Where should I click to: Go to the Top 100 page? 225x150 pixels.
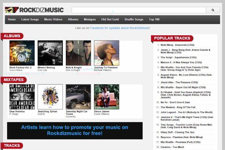click(154, 19)
